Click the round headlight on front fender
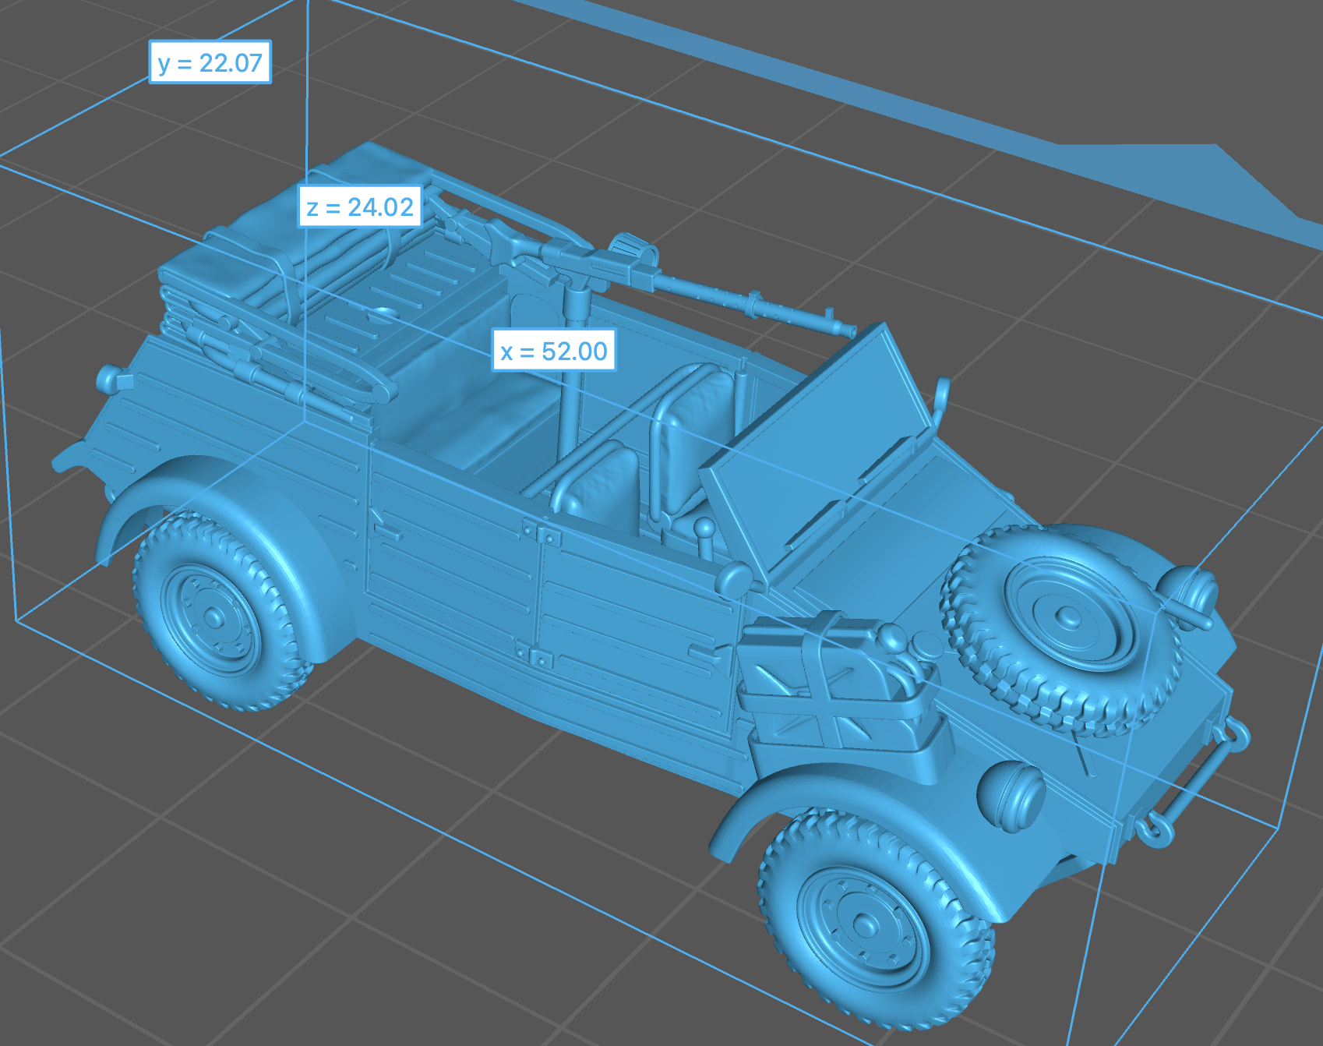The width and height of the screenshot is (1323, 1046). point(1011,795)
